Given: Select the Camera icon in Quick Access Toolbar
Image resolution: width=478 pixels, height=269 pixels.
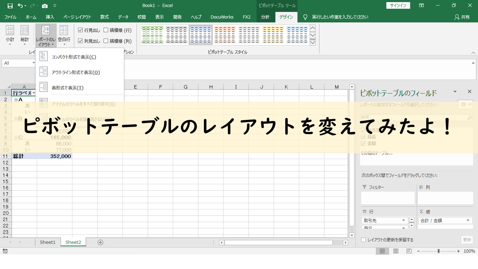Looking at the screenshot, I should pyautogui.click(x=45, y=6).
